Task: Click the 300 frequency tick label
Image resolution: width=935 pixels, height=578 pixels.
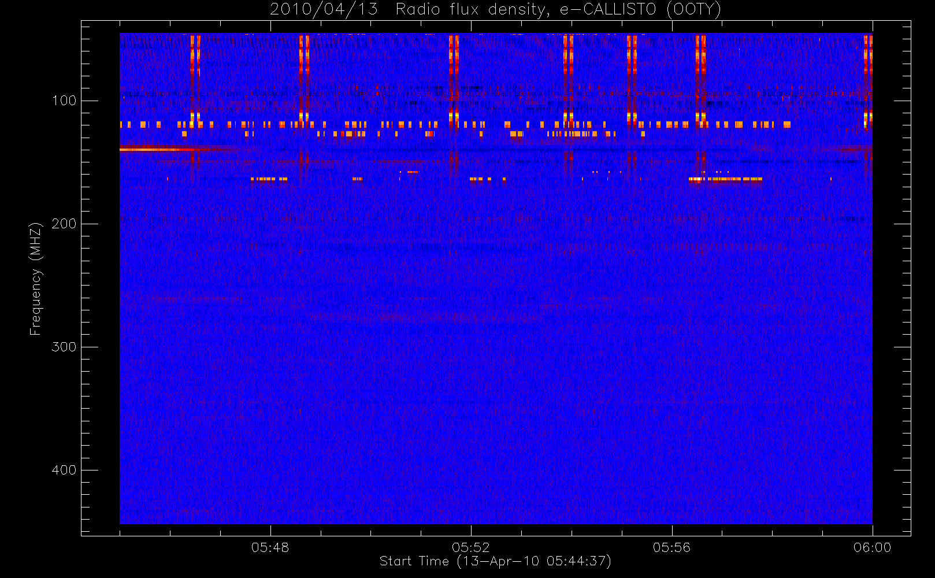Action: (64, 347)
